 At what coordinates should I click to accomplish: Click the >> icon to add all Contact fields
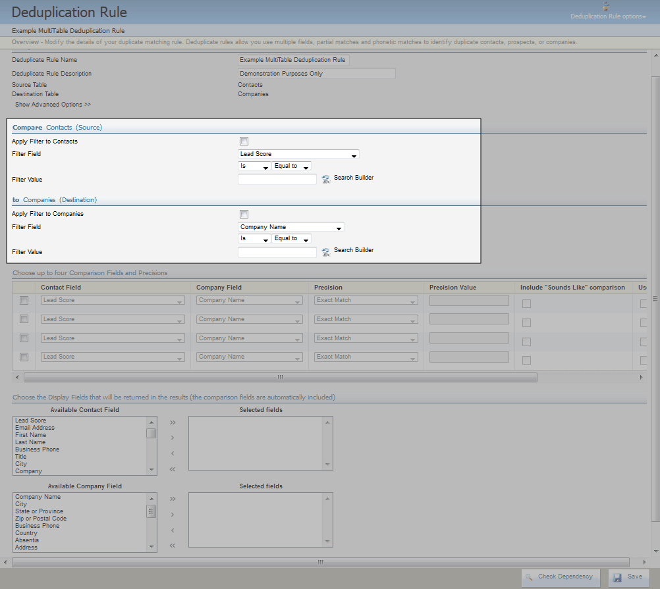[x=172, y=423]
